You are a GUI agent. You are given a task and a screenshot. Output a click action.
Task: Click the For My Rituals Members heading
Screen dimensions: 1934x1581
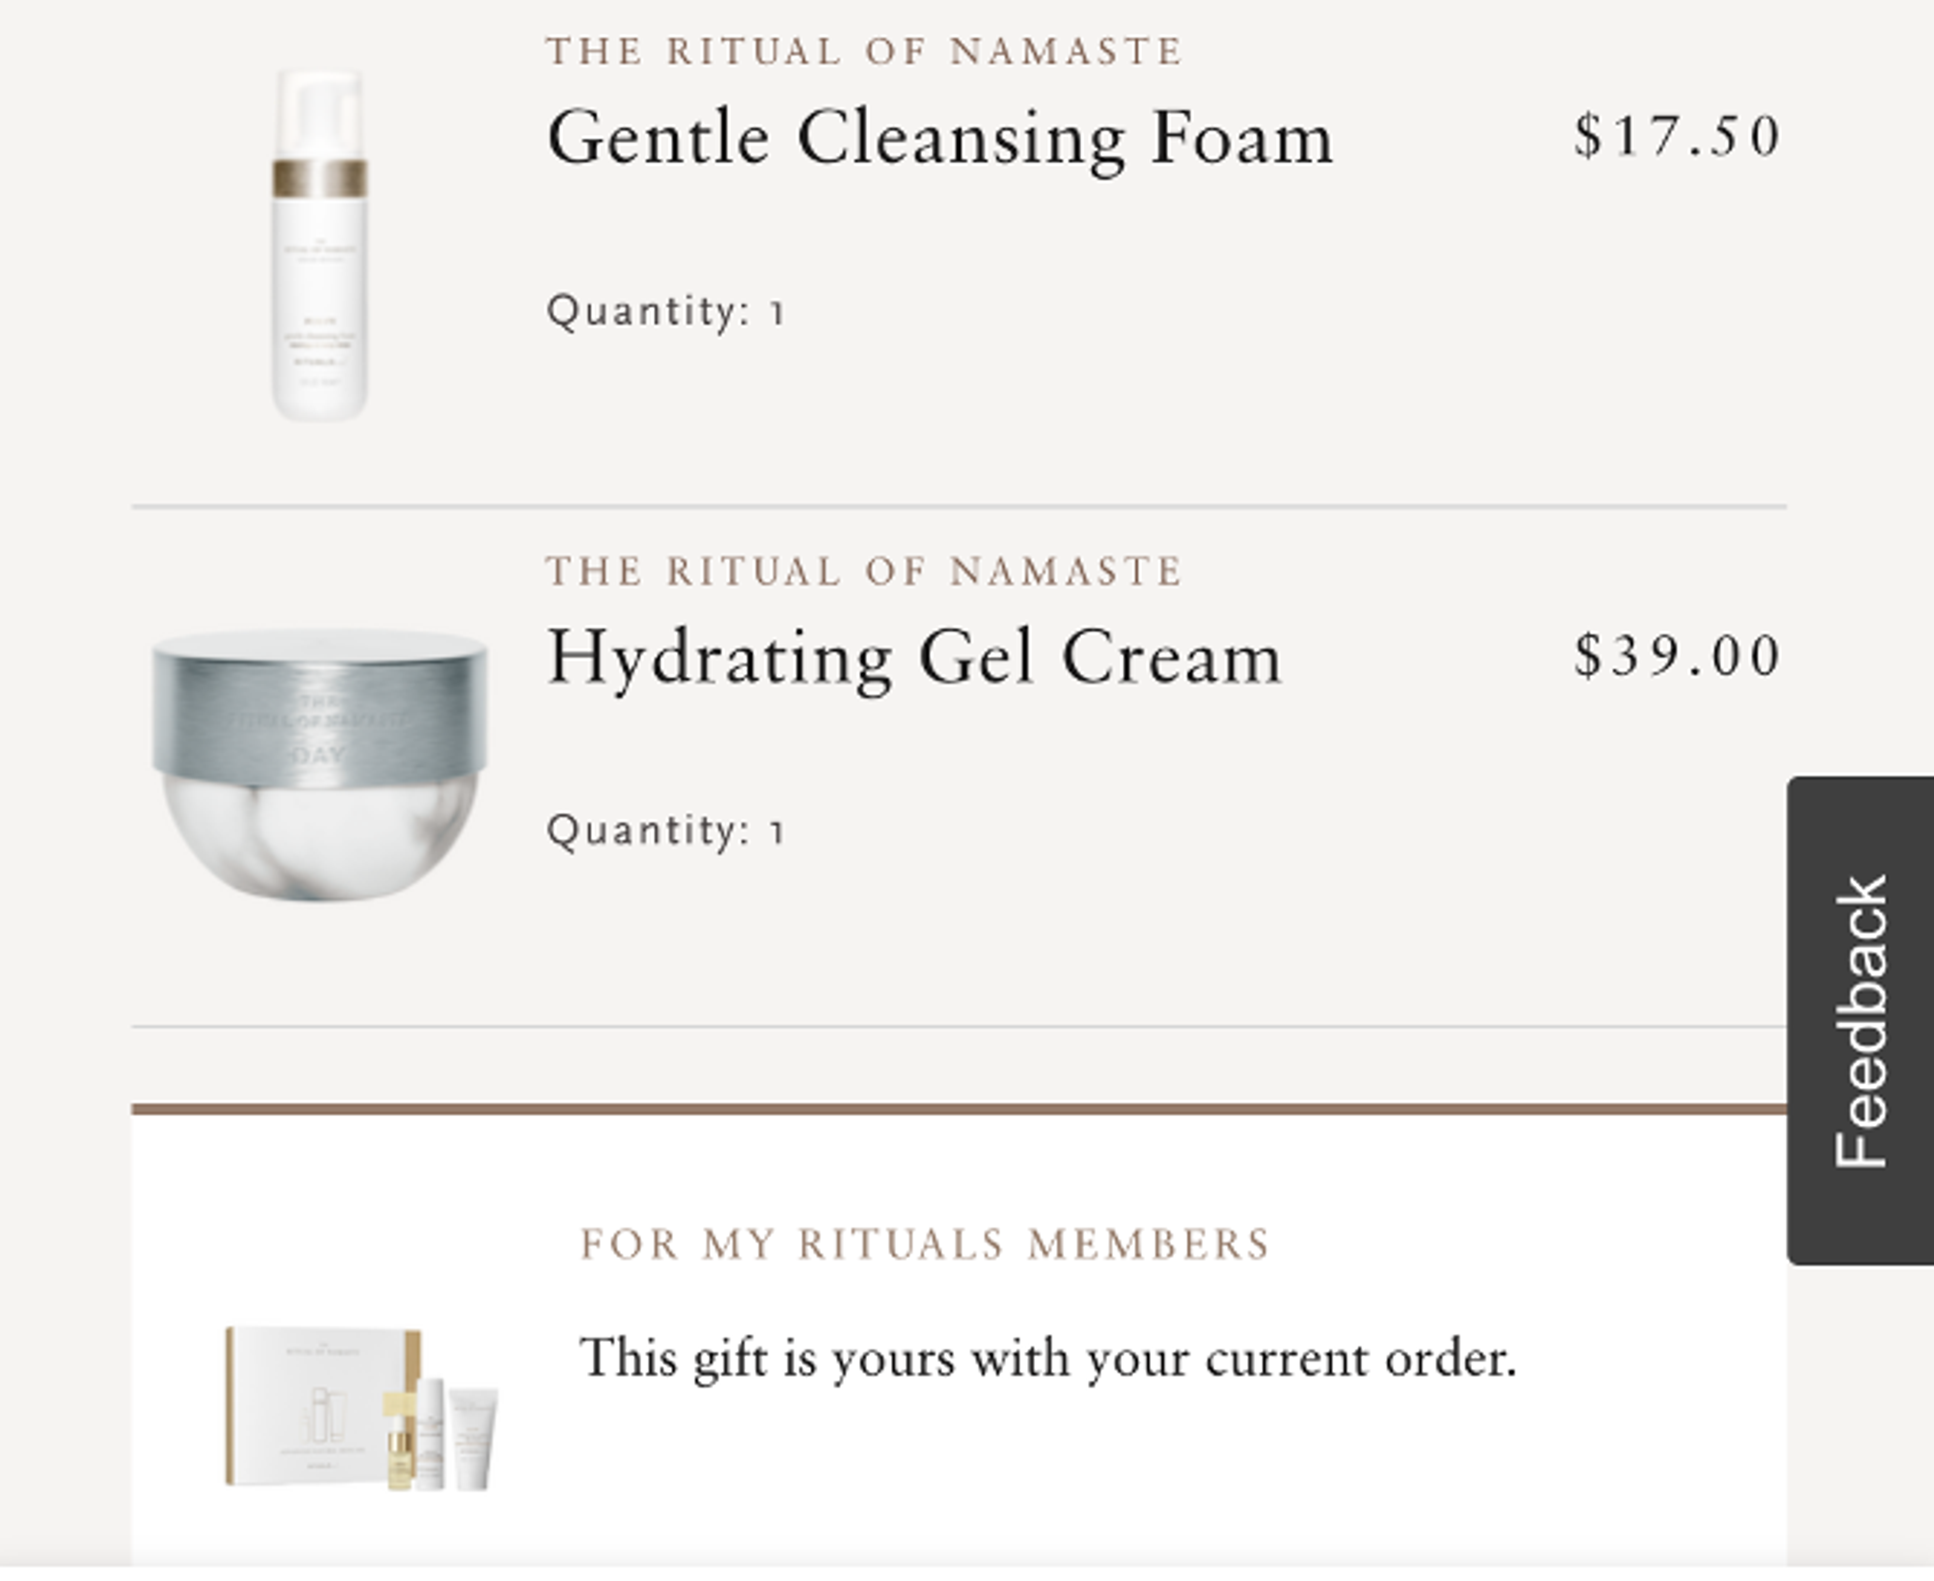925,1244
